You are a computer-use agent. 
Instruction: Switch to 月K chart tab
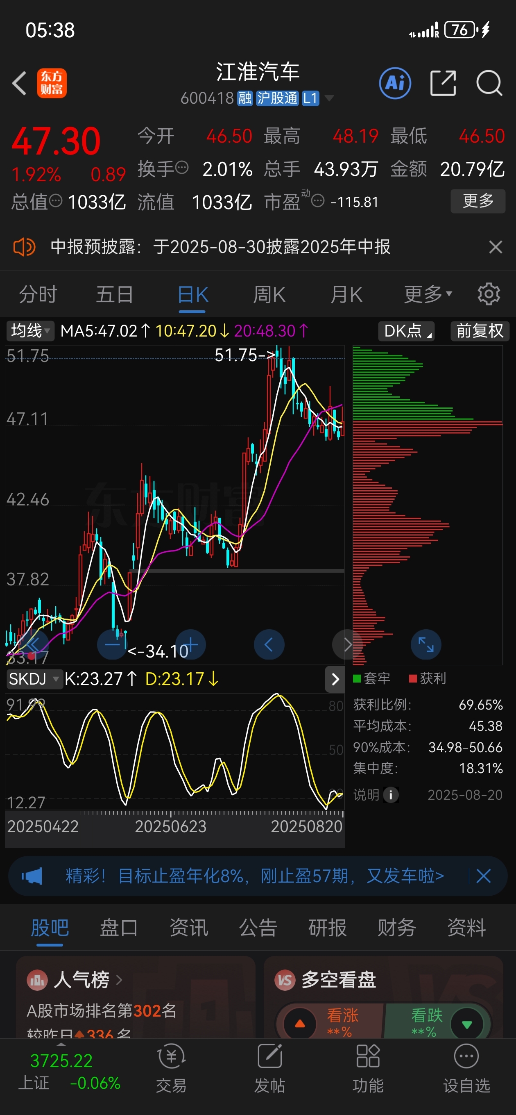[346, 294]
